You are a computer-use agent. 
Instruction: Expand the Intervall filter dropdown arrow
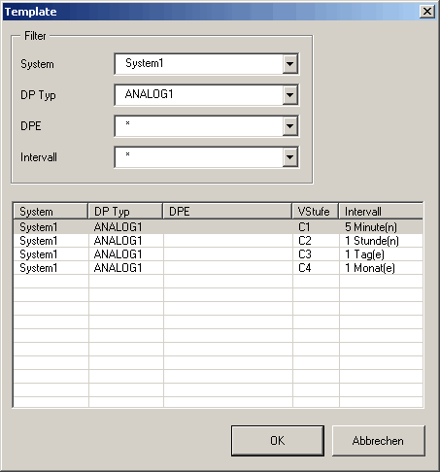point(289,157)
